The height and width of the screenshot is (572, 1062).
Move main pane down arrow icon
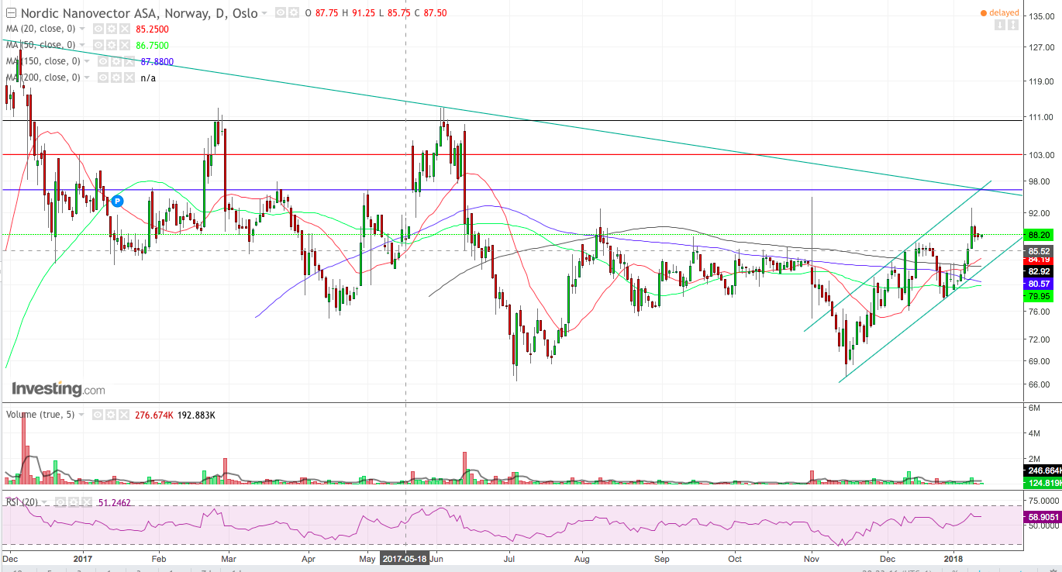pos(1000,25)
